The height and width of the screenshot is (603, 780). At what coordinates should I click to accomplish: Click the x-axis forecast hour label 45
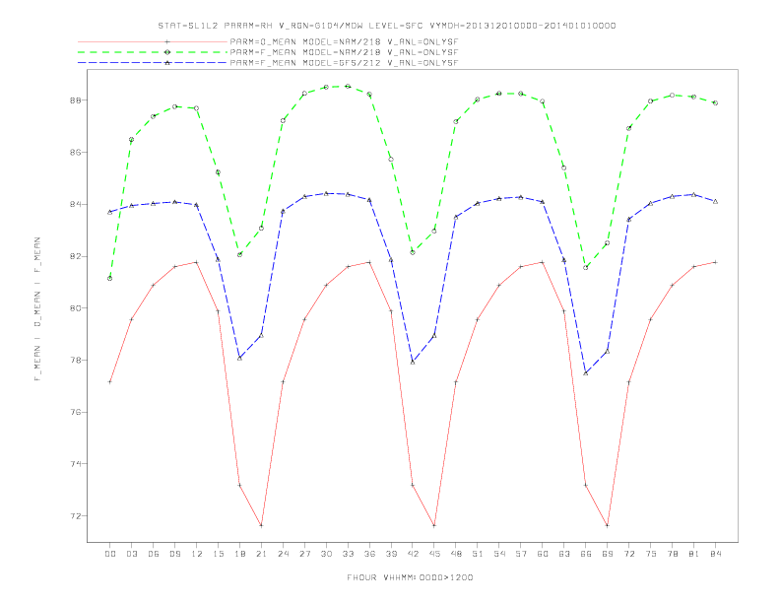[x=434, y=554]
